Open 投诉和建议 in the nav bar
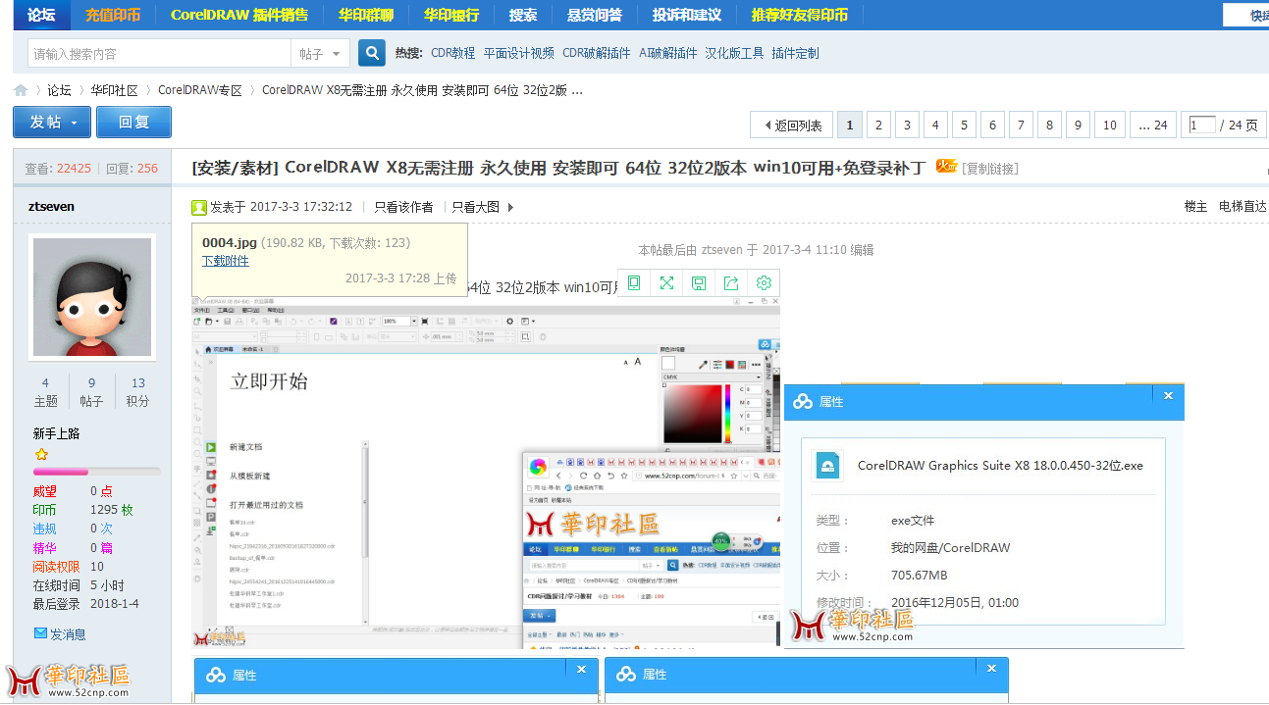 [687, 15]
